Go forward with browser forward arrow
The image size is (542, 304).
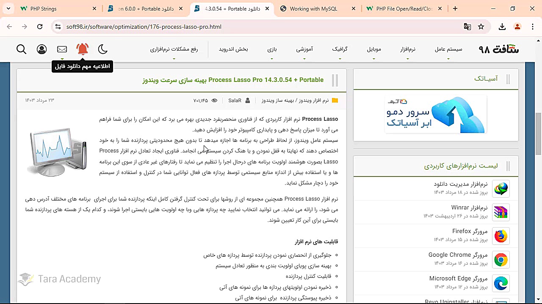25,27
